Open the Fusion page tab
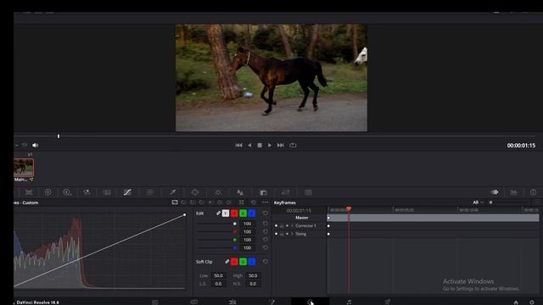The width and height of the screenshot is (543, 305). click(x=272, y=302)
